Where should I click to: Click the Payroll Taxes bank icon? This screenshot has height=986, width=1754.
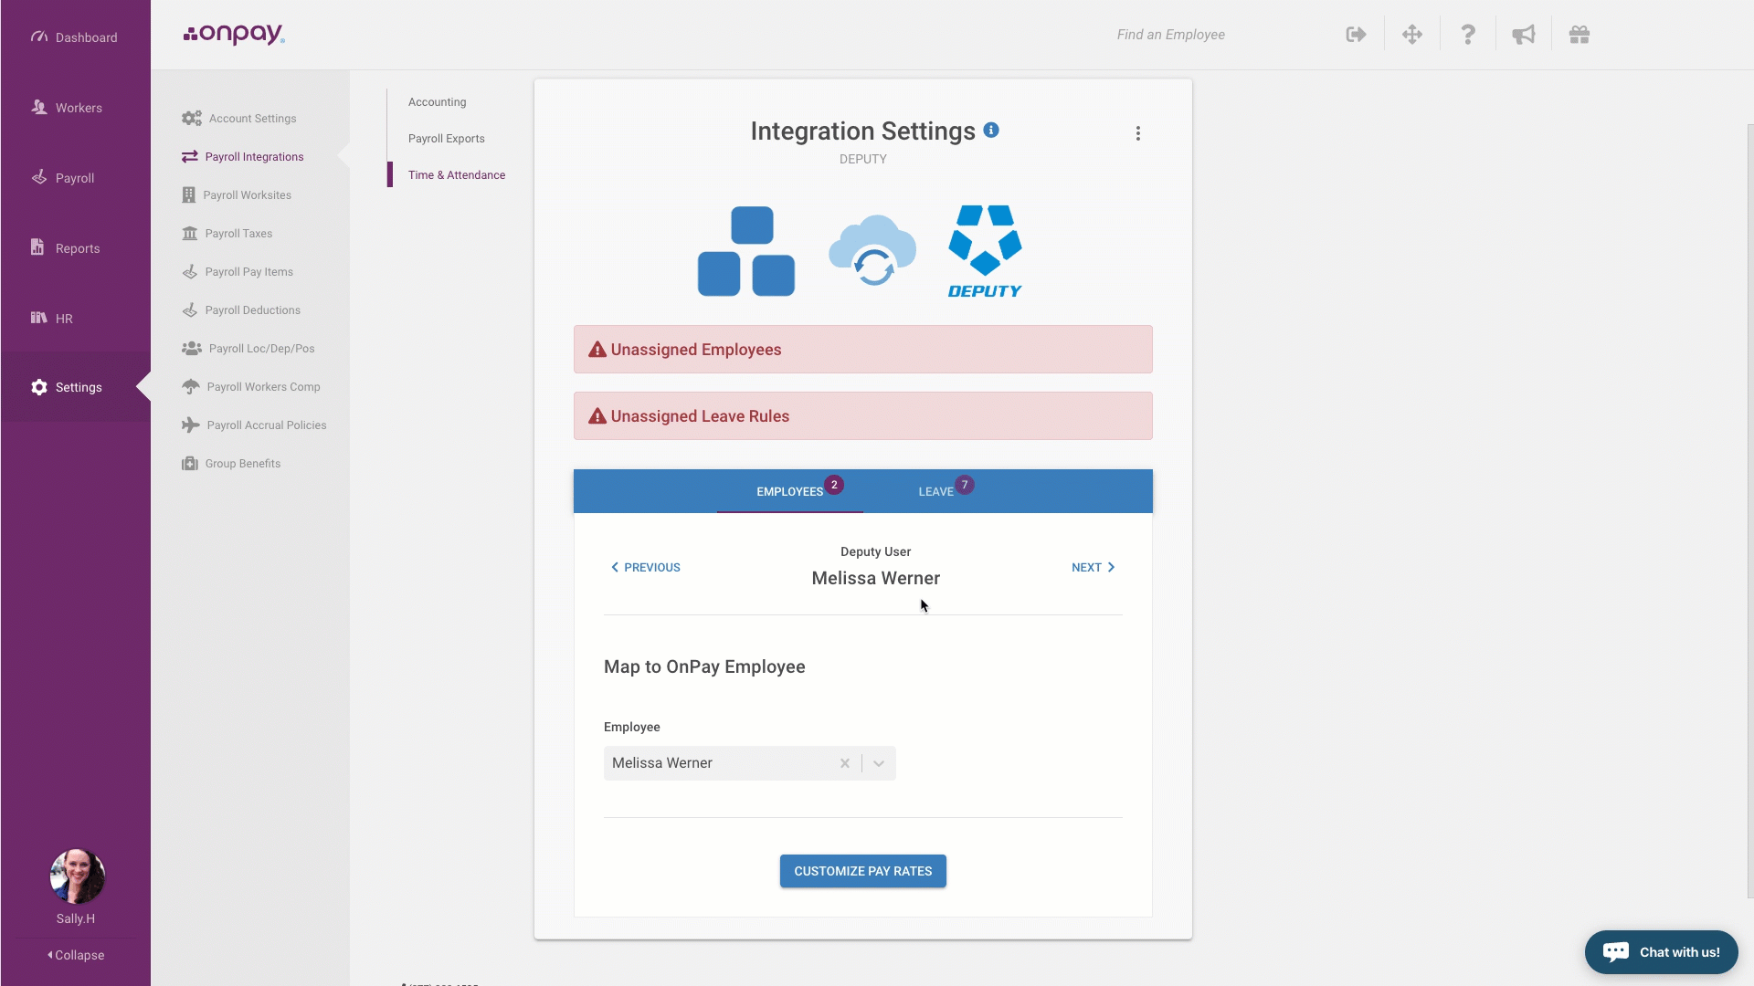(189, 234)
